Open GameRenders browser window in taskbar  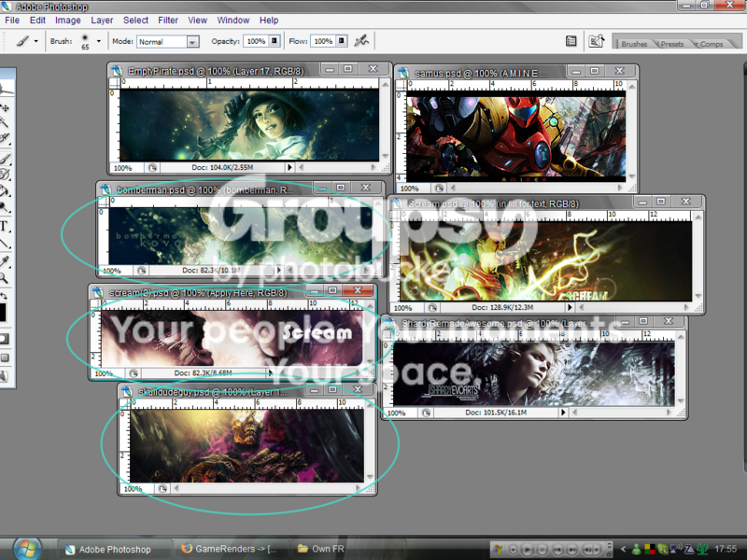click(x=229, y=549)
